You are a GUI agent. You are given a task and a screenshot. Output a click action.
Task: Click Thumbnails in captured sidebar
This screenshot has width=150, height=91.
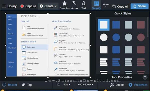tap(12, 48)
